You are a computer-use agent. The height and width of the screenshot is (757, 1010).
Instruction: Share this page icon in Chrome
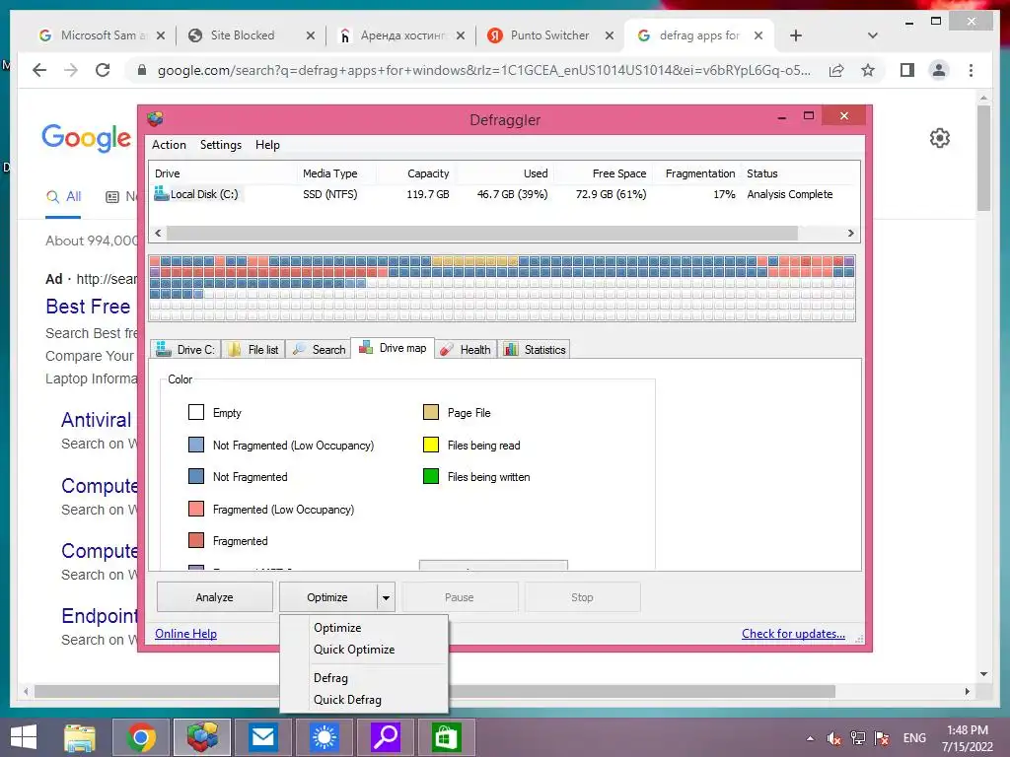[x=836, y=70]
